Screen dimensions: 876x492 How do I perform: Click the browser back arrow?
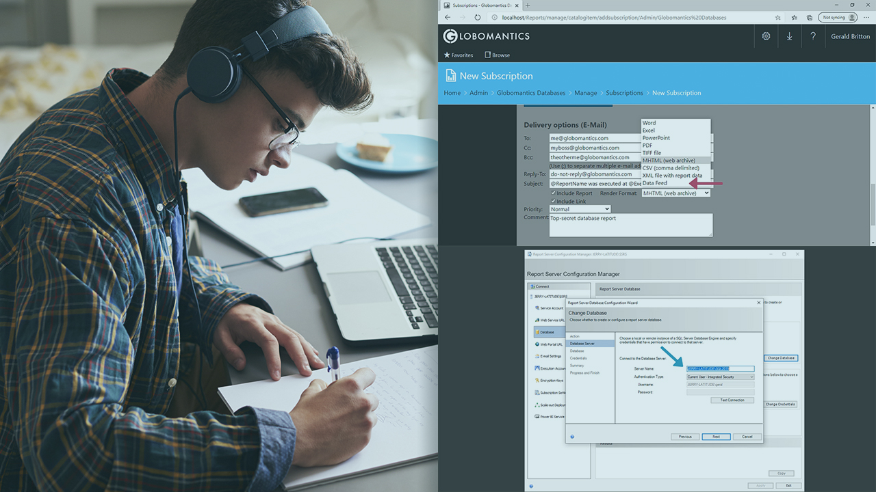448,17
